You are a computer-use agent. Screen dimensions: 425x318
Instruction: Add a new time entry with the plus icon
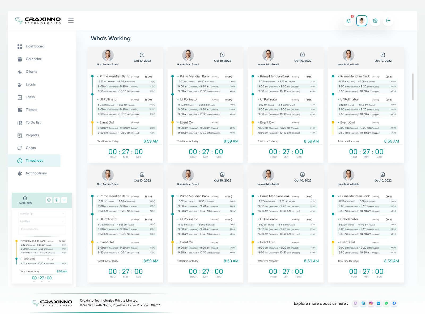click(x=64, y=200)
